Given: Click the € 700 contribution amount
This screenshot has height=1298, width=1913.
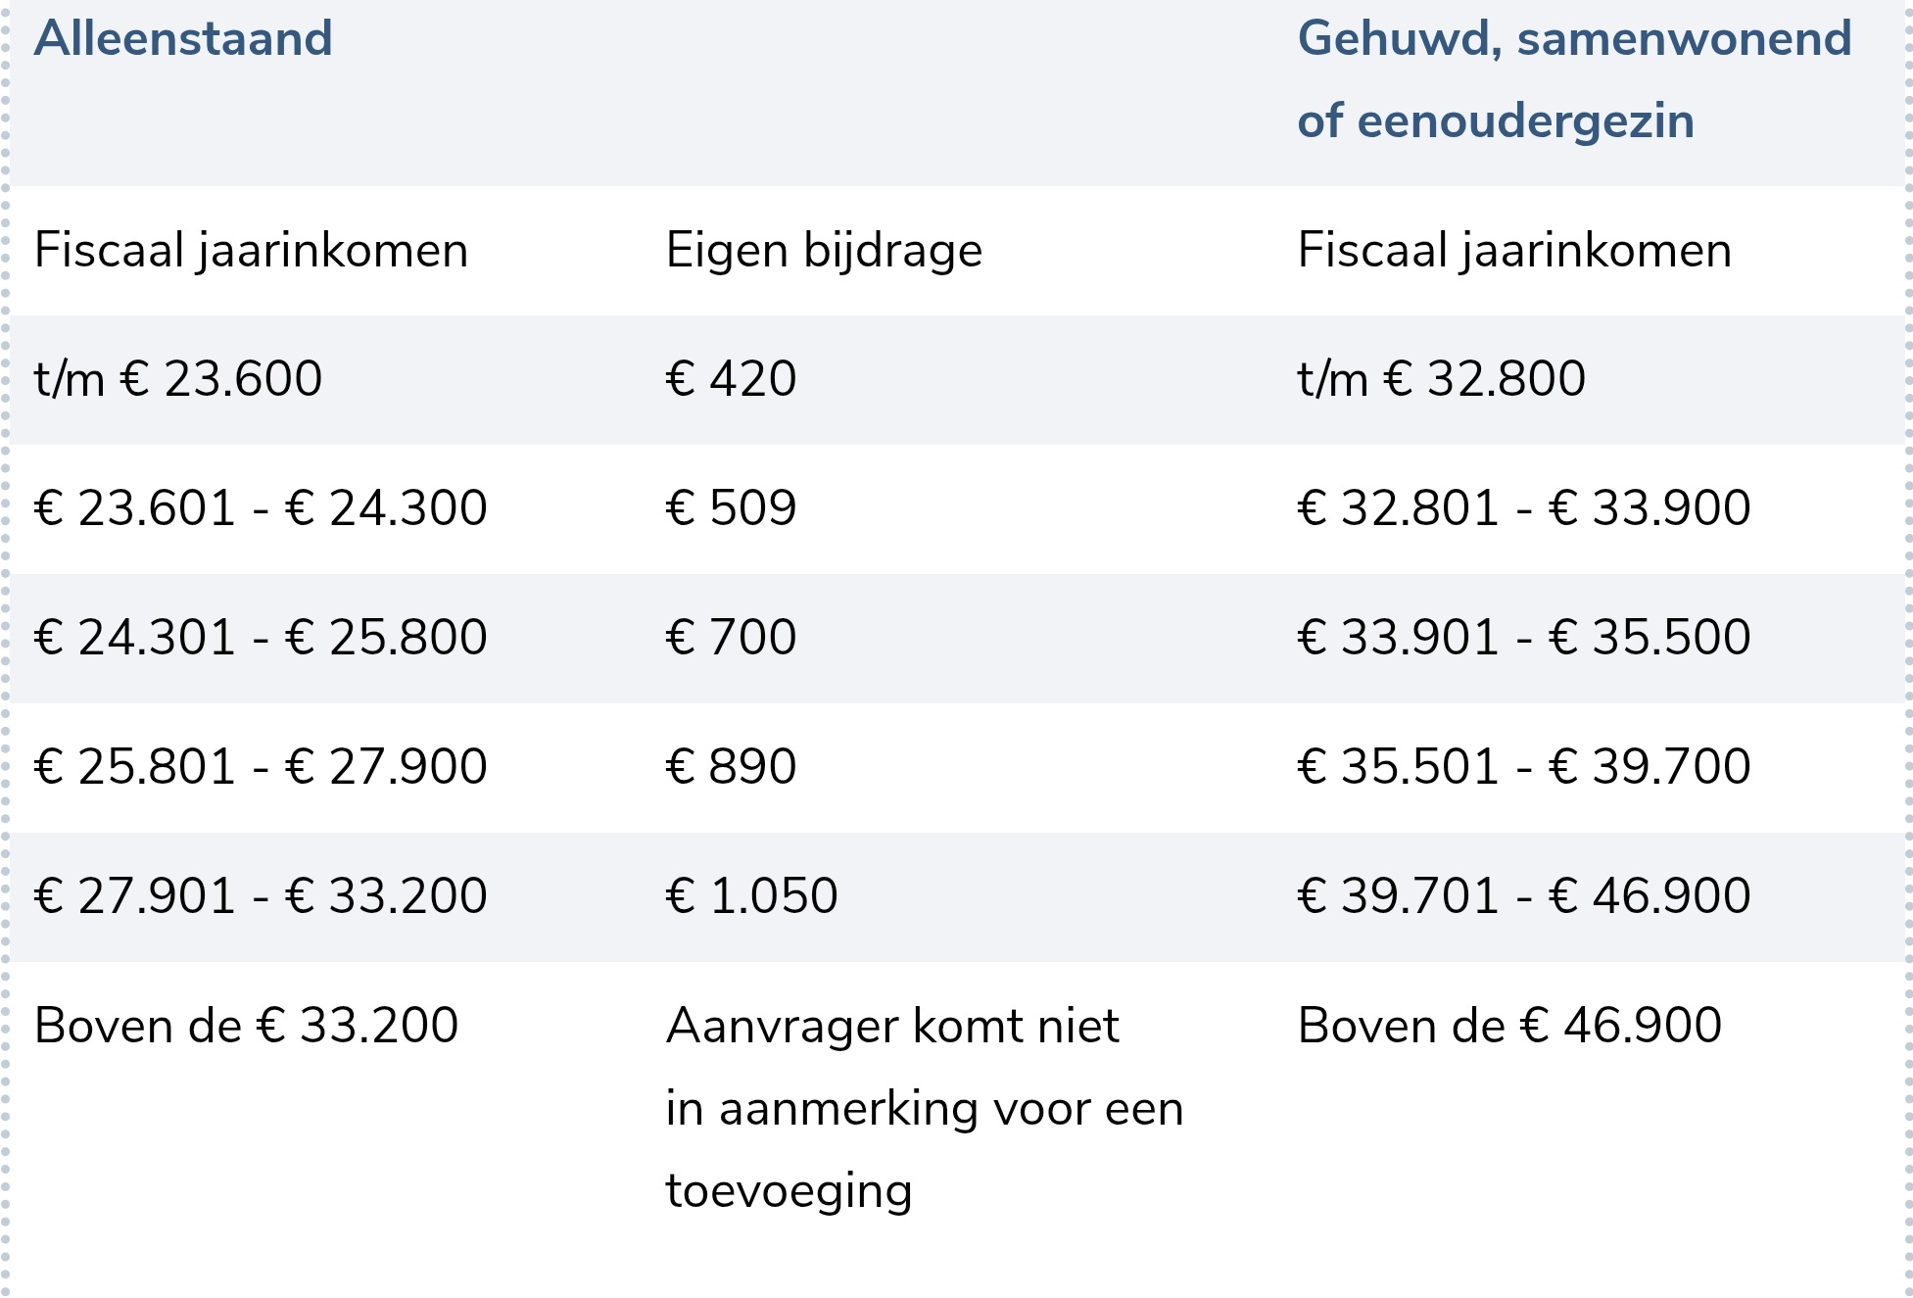Looking at the screenshot, I should 731,638.
